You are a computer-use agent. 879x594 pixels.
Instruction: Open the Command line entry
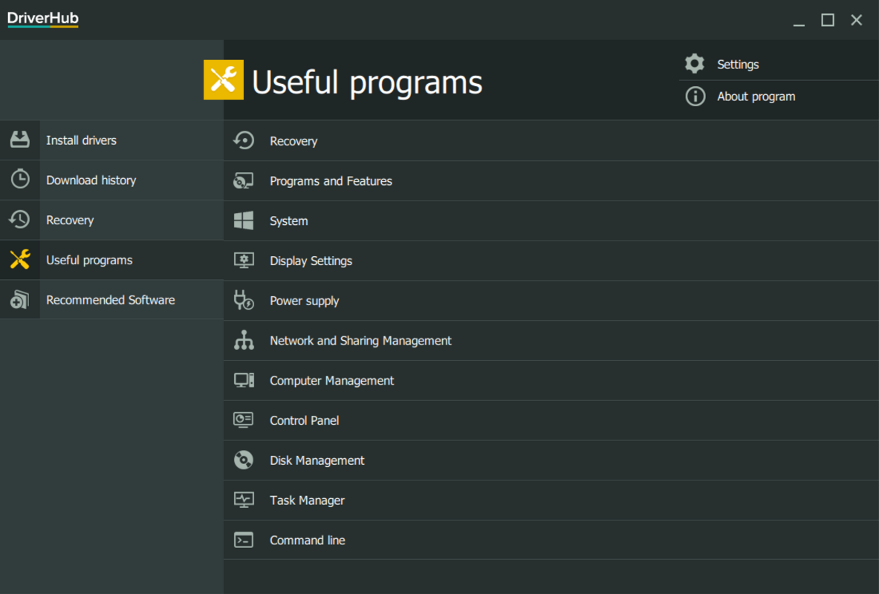[x=307, y=540]
